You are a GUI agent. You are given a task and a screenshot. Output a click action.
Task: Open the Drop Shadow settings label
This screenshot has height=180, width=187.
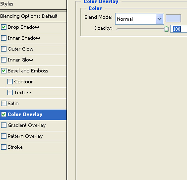tap(23, 27)
